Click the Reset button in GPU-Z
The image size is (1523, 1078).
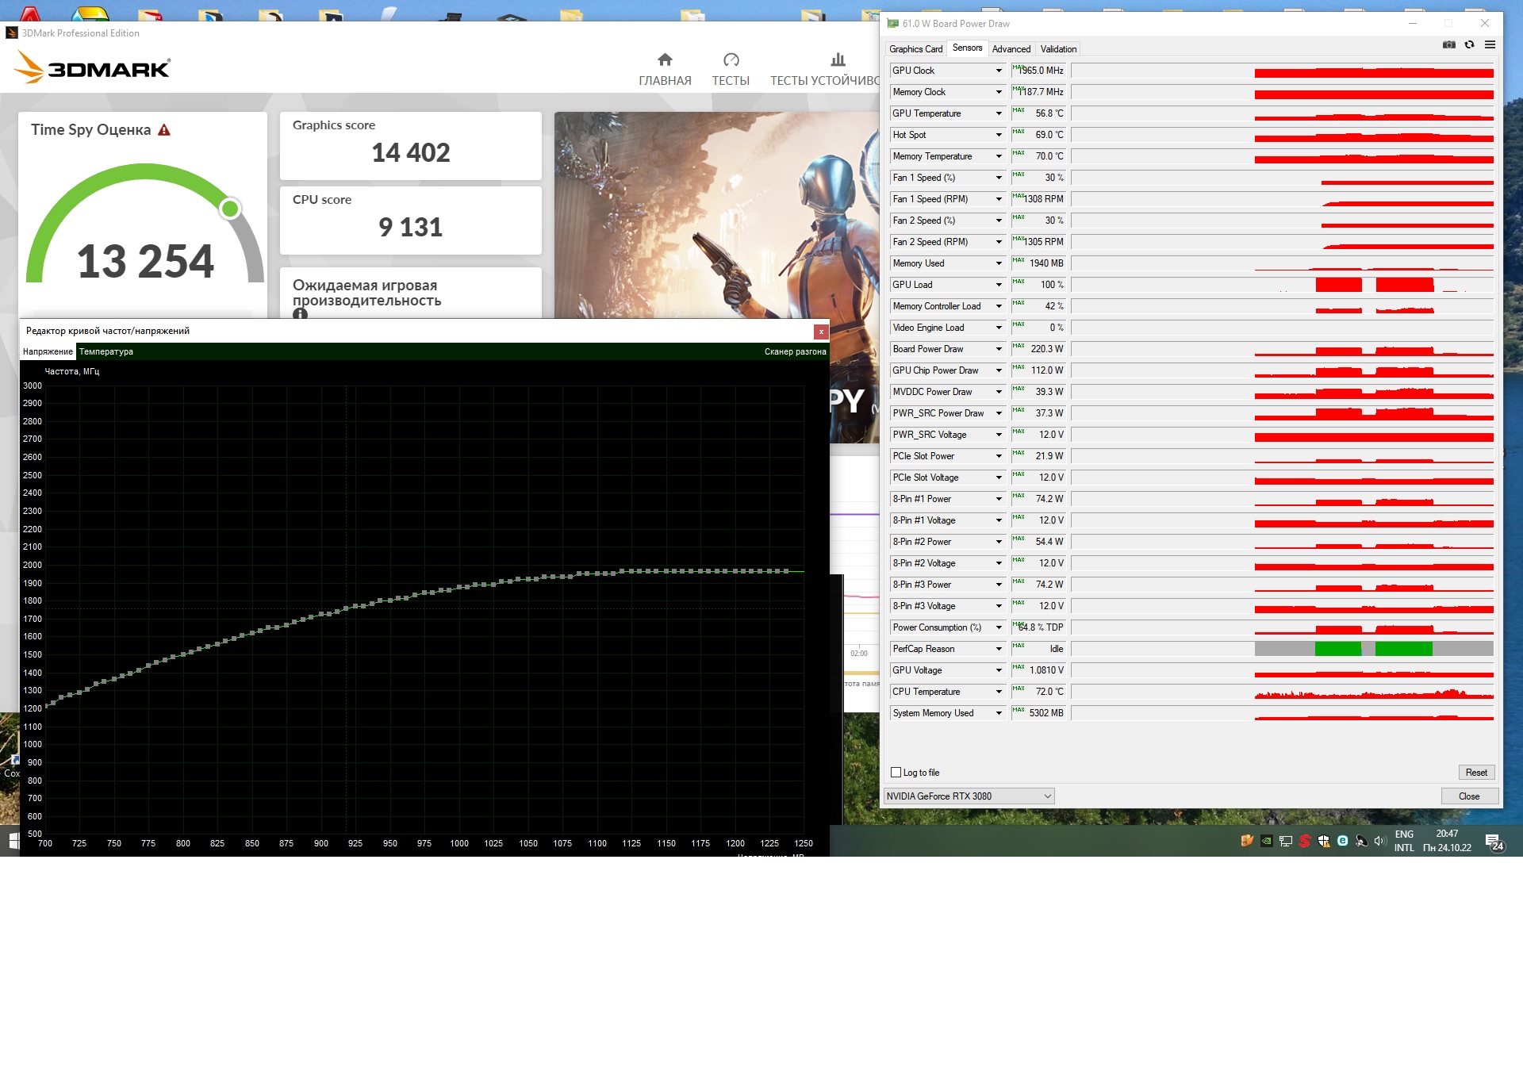[1475, 773]
